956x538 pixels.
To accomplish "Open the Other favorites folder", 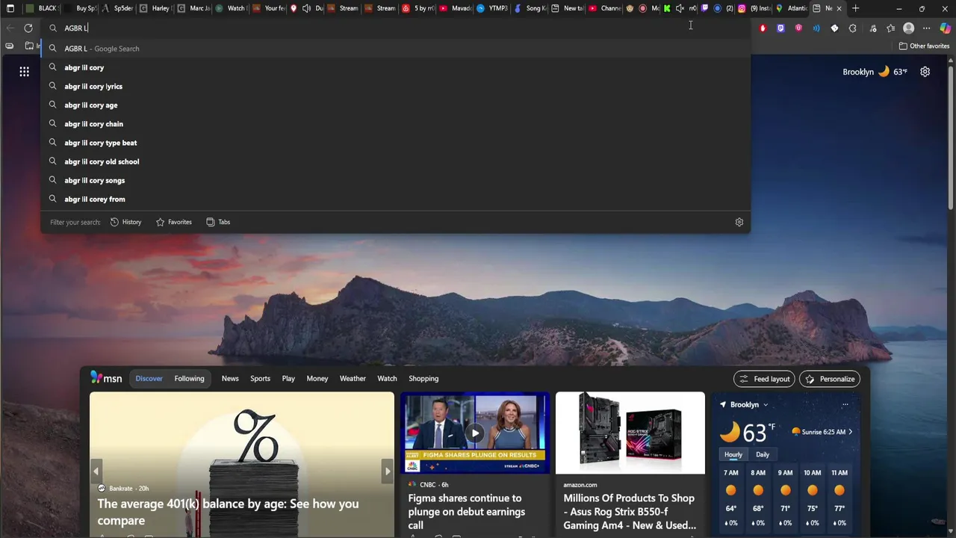I will (x=925, y=46).
